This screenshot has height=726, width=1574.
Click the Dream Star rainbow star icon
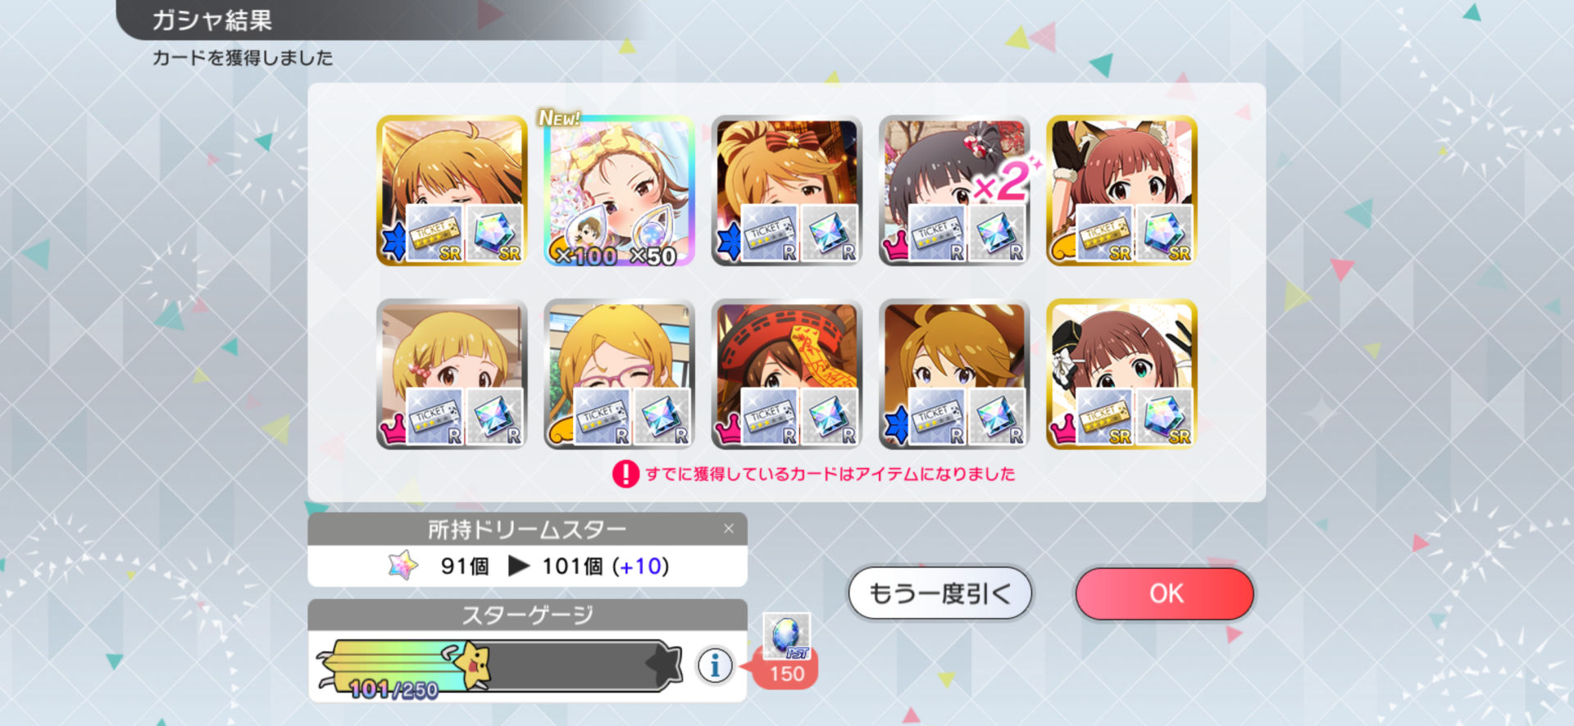click(x=403, y=565)
